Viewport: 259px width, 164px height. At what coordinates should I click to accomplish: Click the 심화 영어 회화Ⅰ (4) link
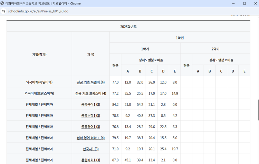(x=90, y=138)
